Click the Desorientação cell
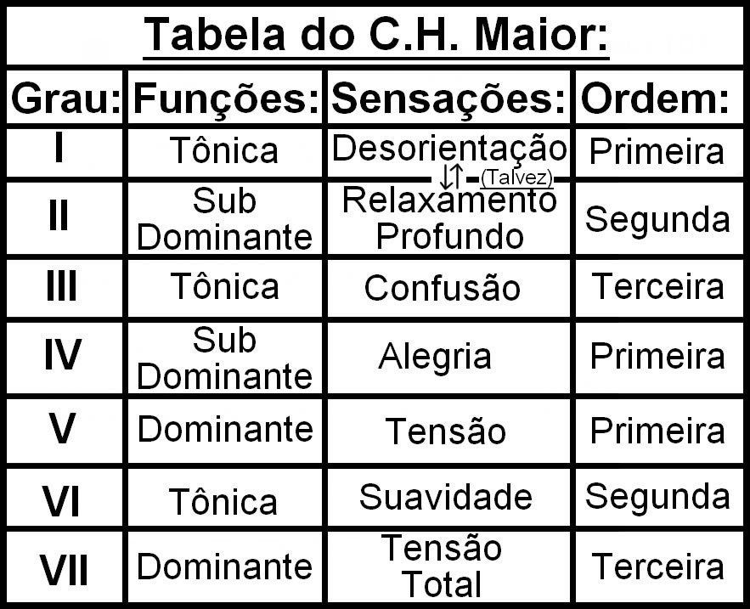The height and width of the screenshot is (609, 750). click(x=448, y=149)
